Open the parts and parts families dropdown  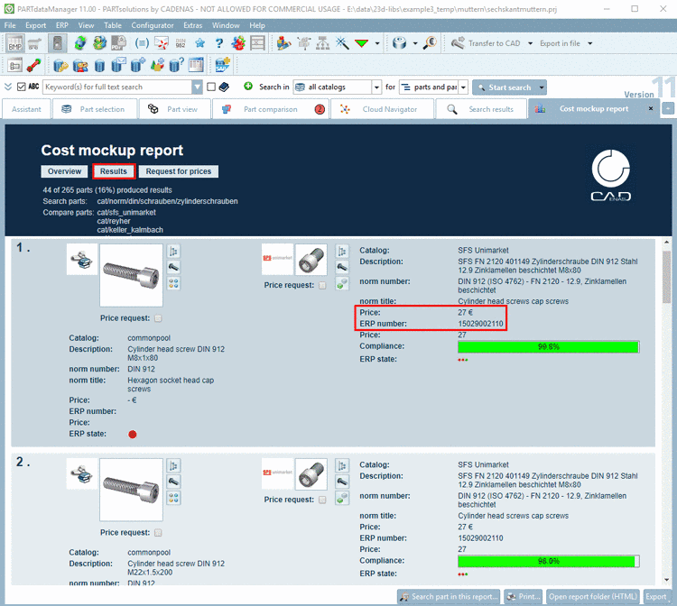(463, 87)
